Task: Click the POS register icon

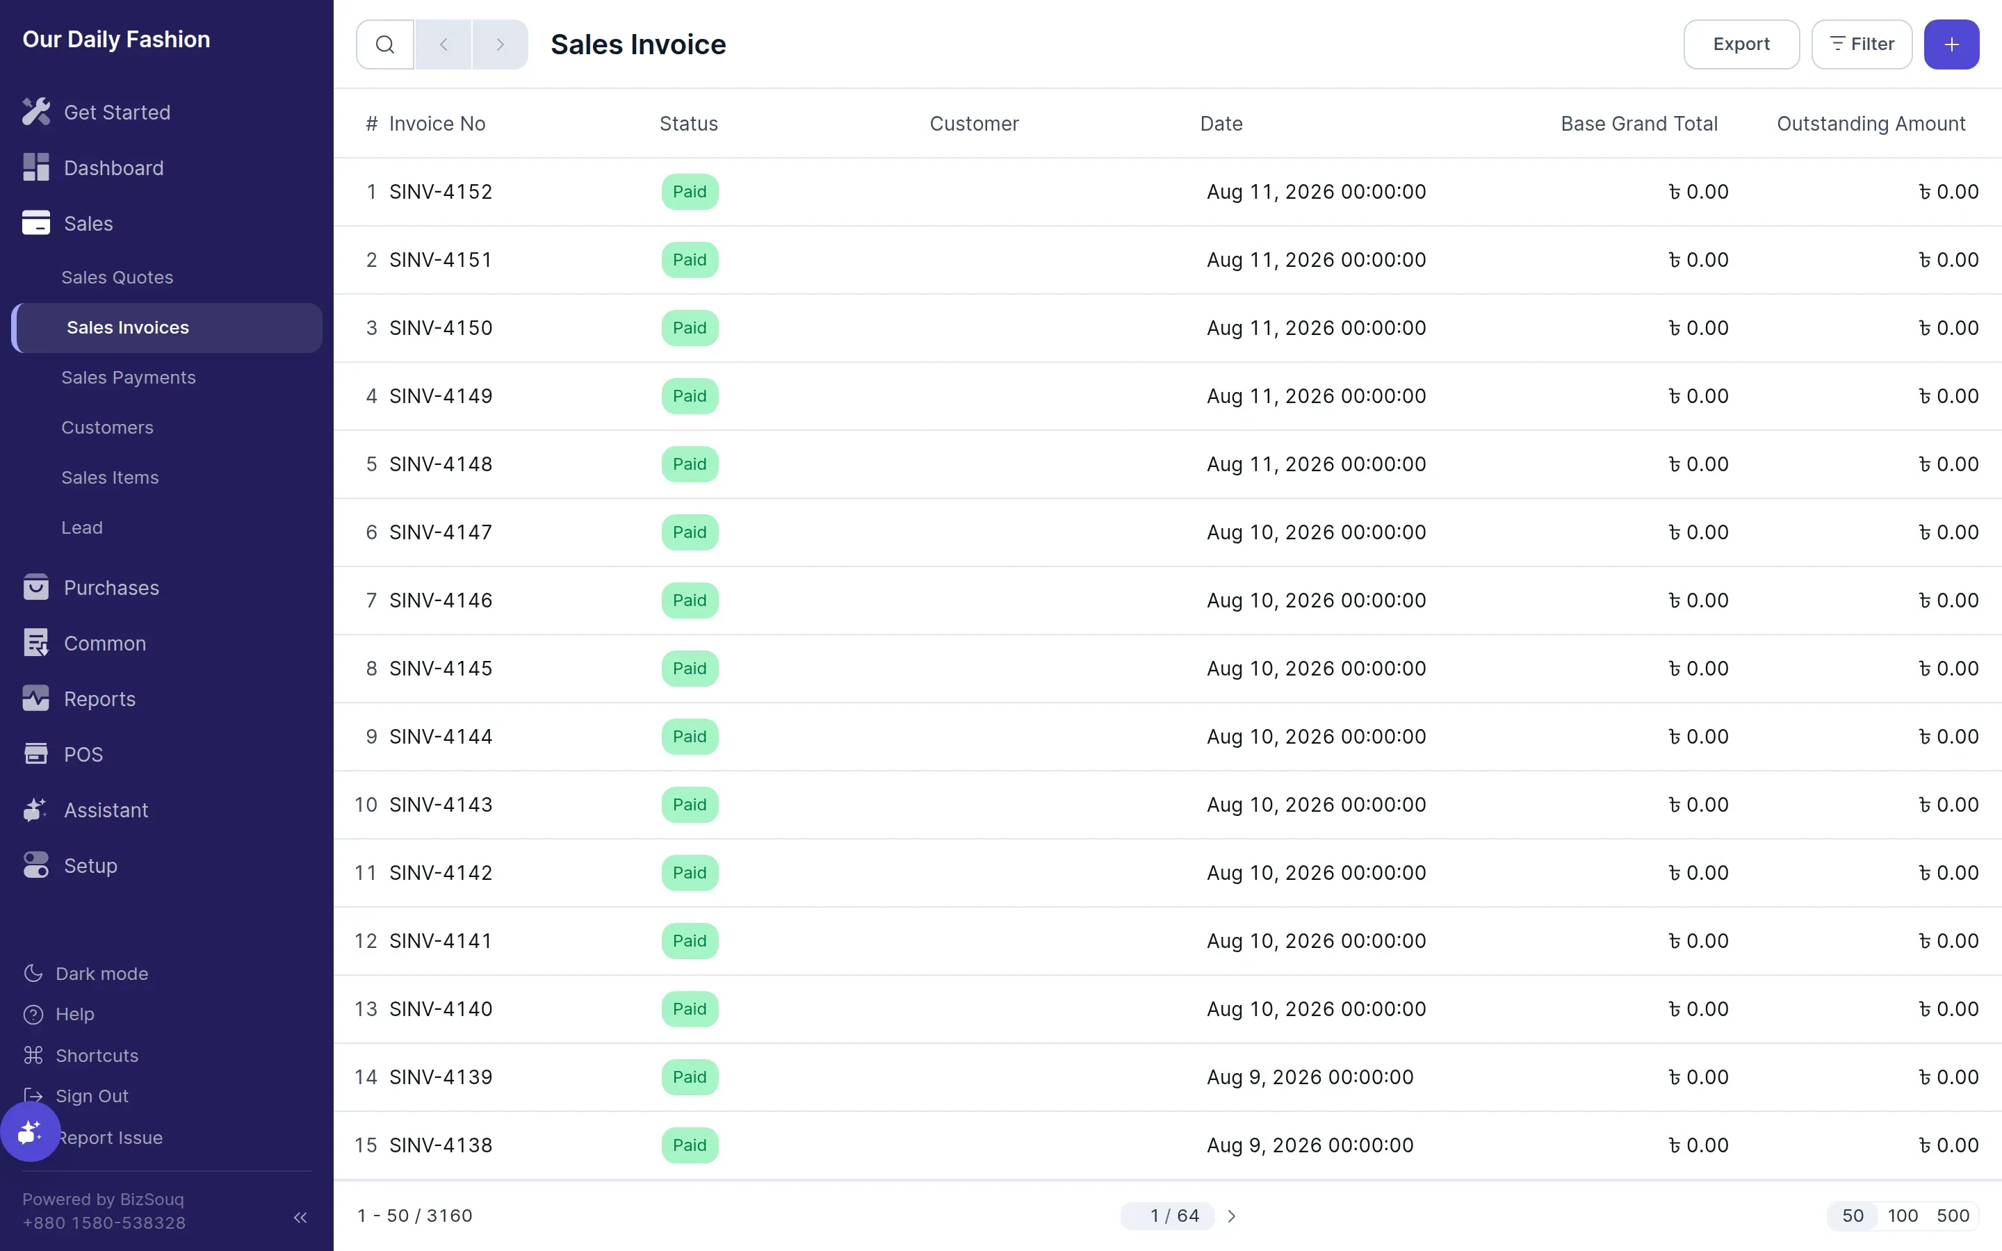Action: point(35,754)
